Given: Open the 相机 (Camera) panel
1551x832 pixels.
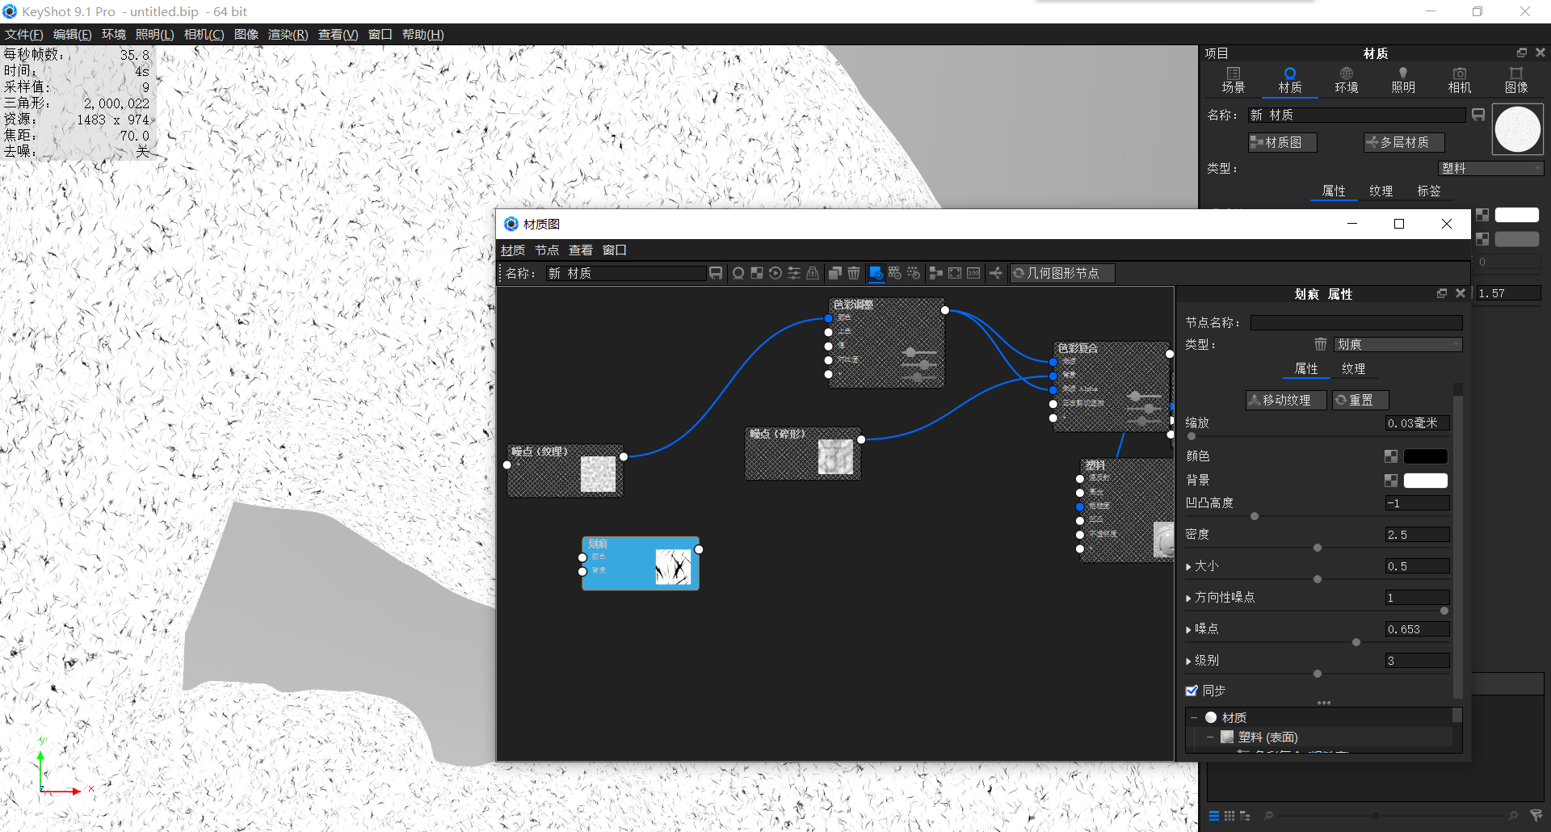Looking at the screenshot, I should pyautogui.click(x=1459, y=79).
